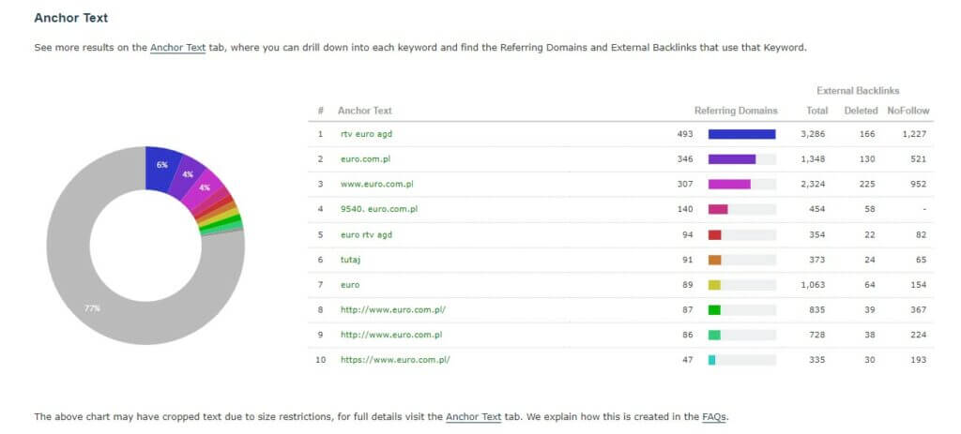Open the Anchor Text tab link below the chart

point(473,416)
